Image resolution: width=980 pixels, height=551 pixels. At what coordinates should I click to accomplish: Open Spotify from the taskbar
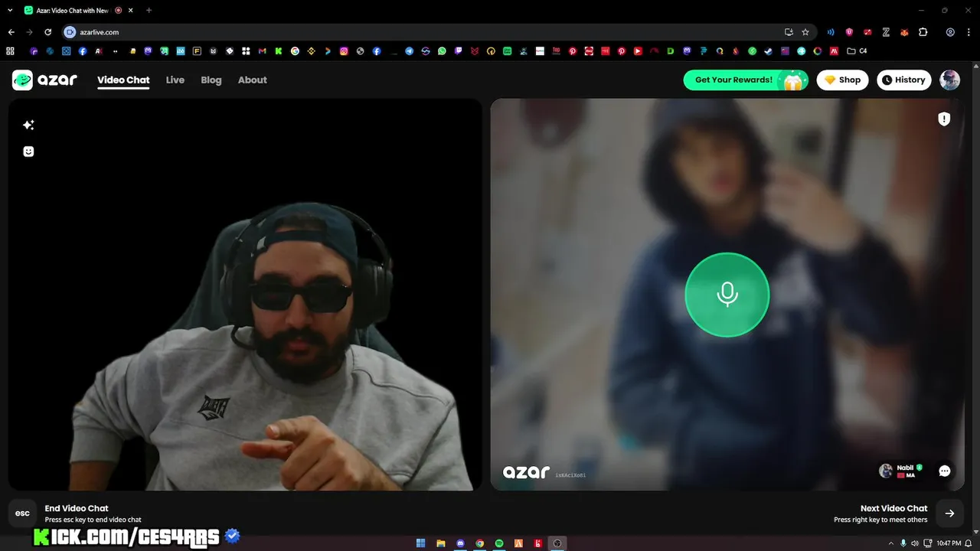click(499, 543)
